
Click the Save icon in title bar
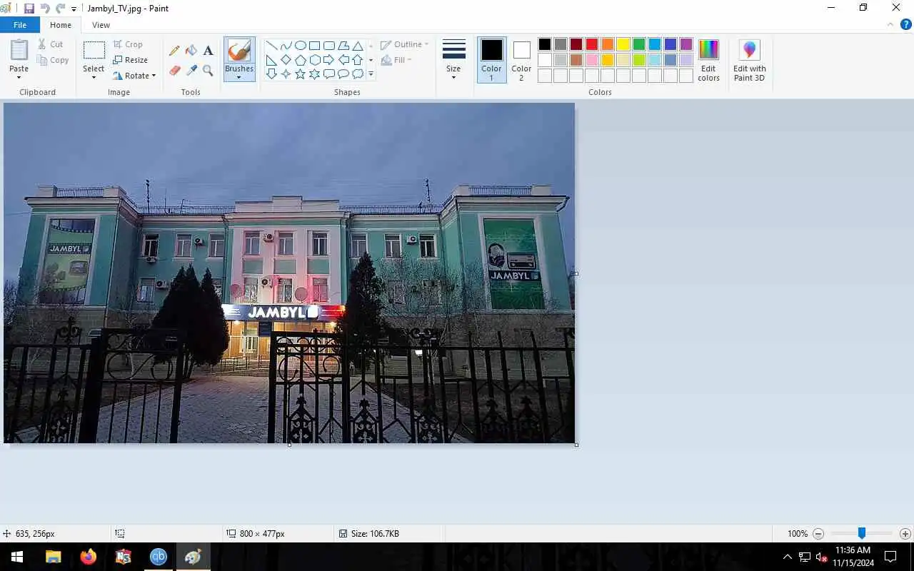(x=29, y=9)
